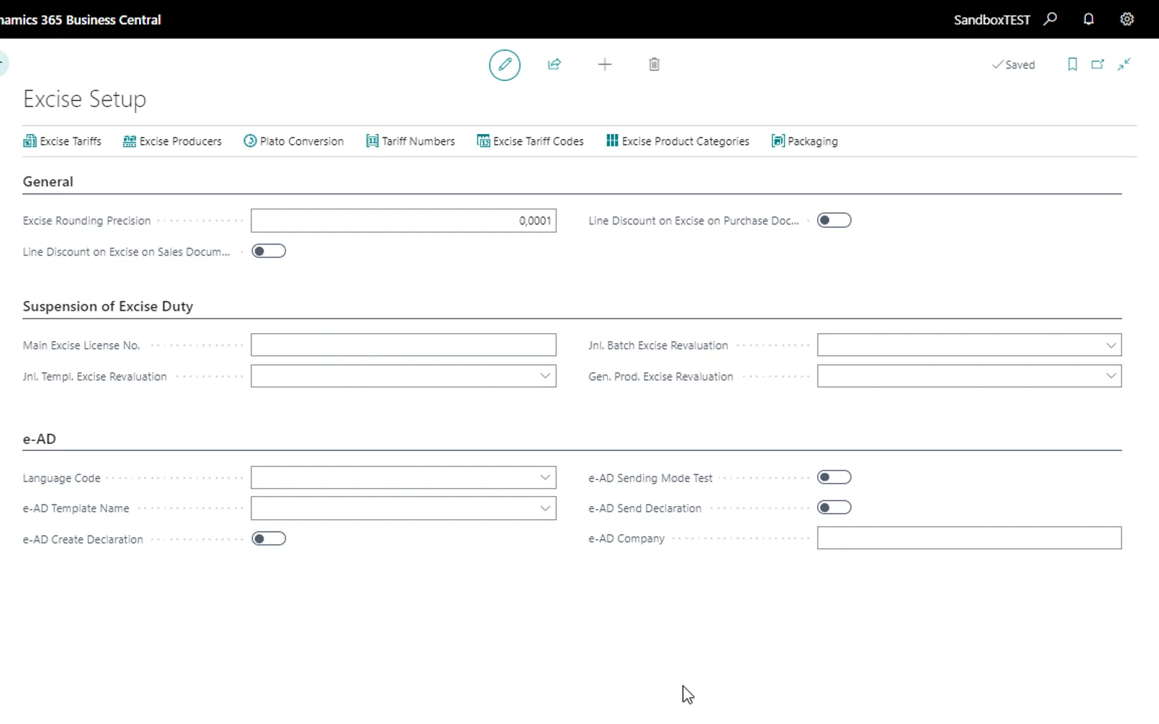Image resolution: width=1159 pixels, height=724 pixels.
Task: Click the e-AD Company field
Action: coord(969,538)
